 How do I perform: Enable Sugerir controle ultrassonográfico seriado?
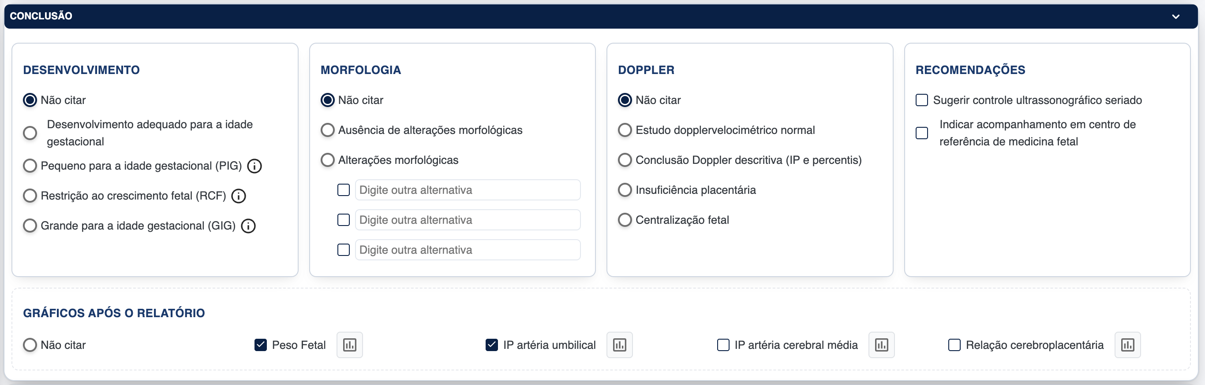921,100
